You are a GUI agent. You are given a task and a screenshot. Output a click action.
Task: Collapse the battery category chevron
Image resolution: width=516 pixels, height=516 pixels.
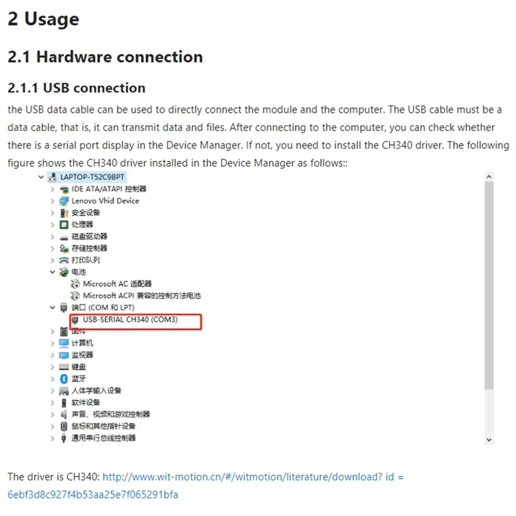point(52,272)
